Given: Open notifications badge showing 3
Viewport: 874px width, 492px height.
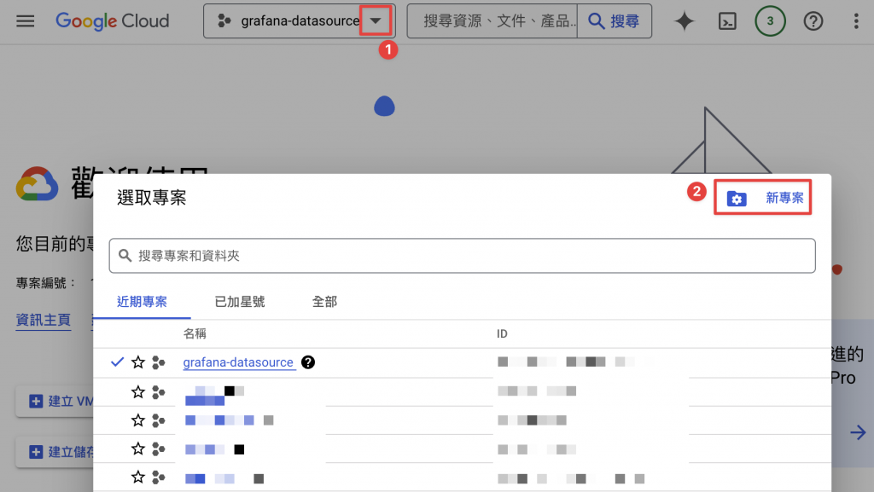Looking at the screenshot, I should coord(771,21).
